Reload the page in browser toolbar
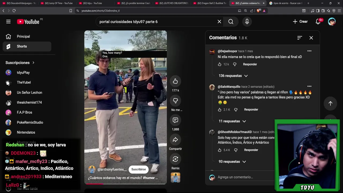343x193 pixels. (14, 11)
